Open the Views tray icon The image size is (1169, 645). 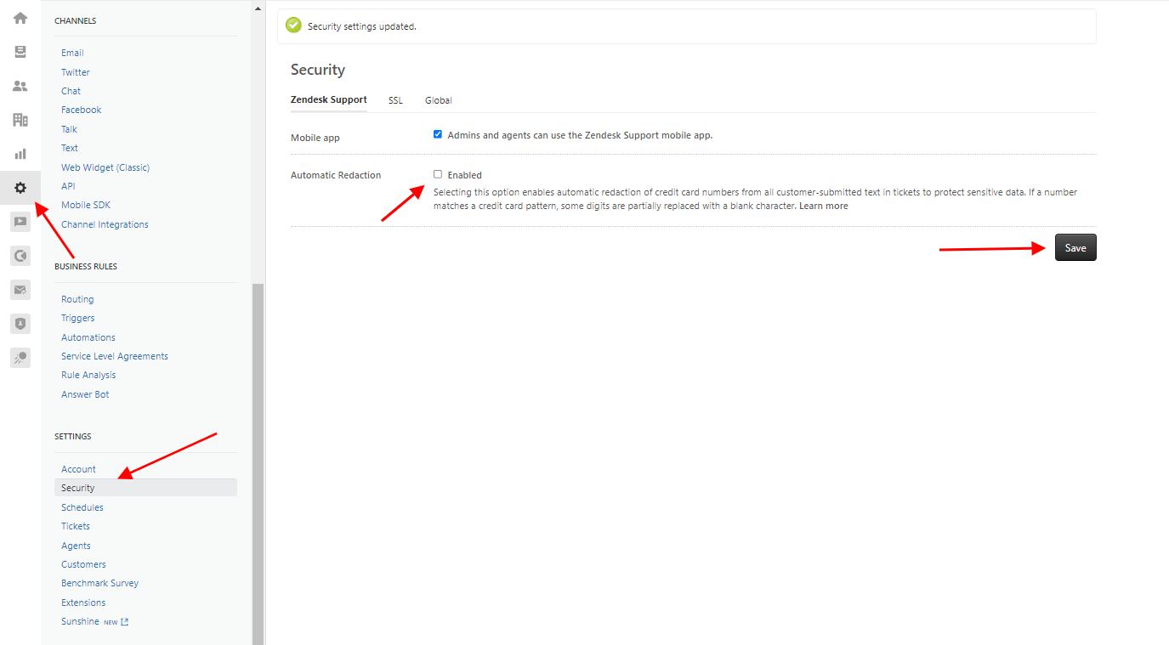[20, 52]
